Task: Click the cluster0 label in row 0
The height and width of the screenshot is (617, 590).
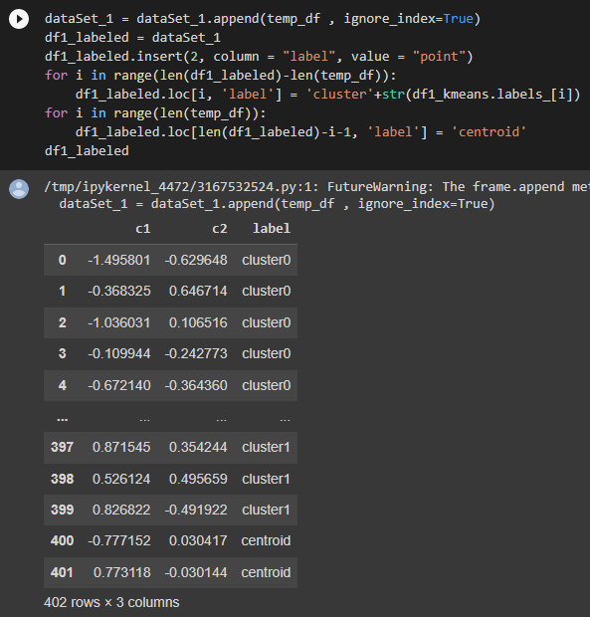Action: tap(267, 260)
